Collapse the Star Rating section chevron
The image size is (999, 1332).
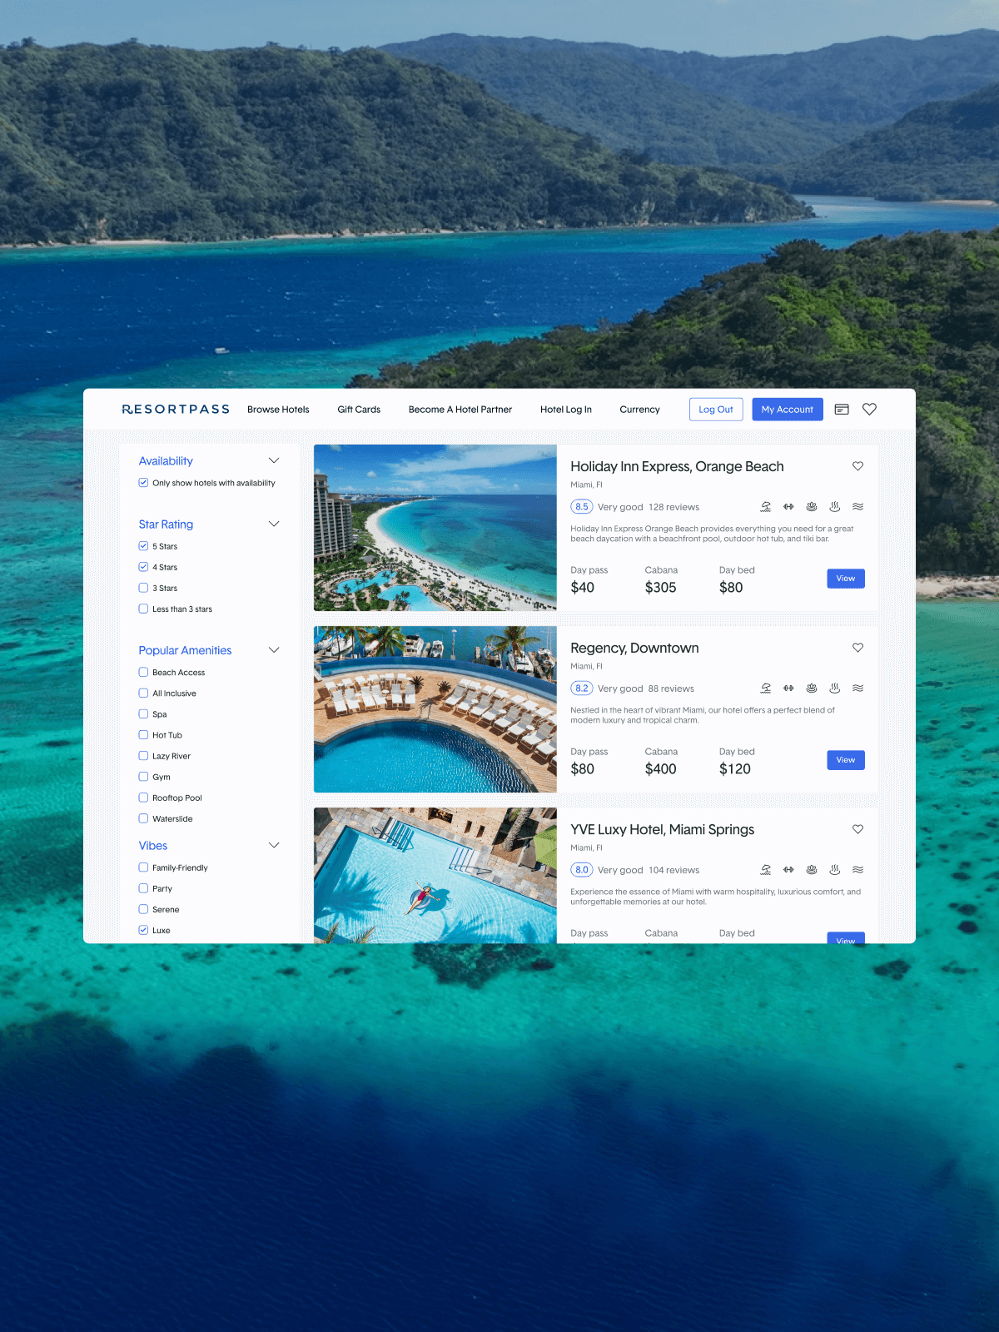[274, 524]
